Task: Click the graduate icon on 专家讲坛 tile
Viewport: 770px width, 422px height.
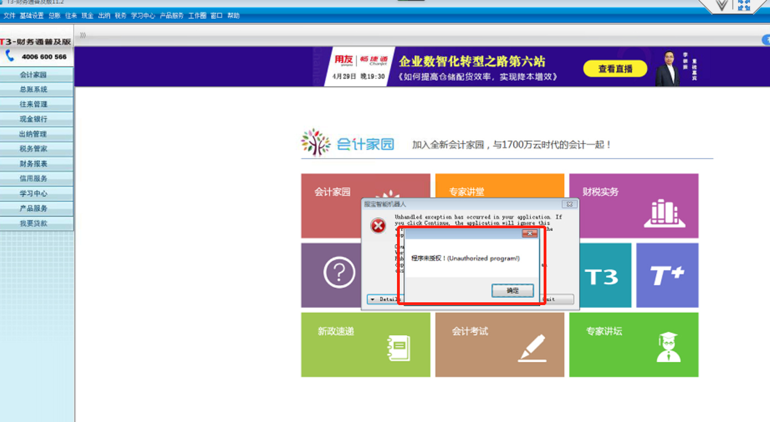Action: coord(668,347)
